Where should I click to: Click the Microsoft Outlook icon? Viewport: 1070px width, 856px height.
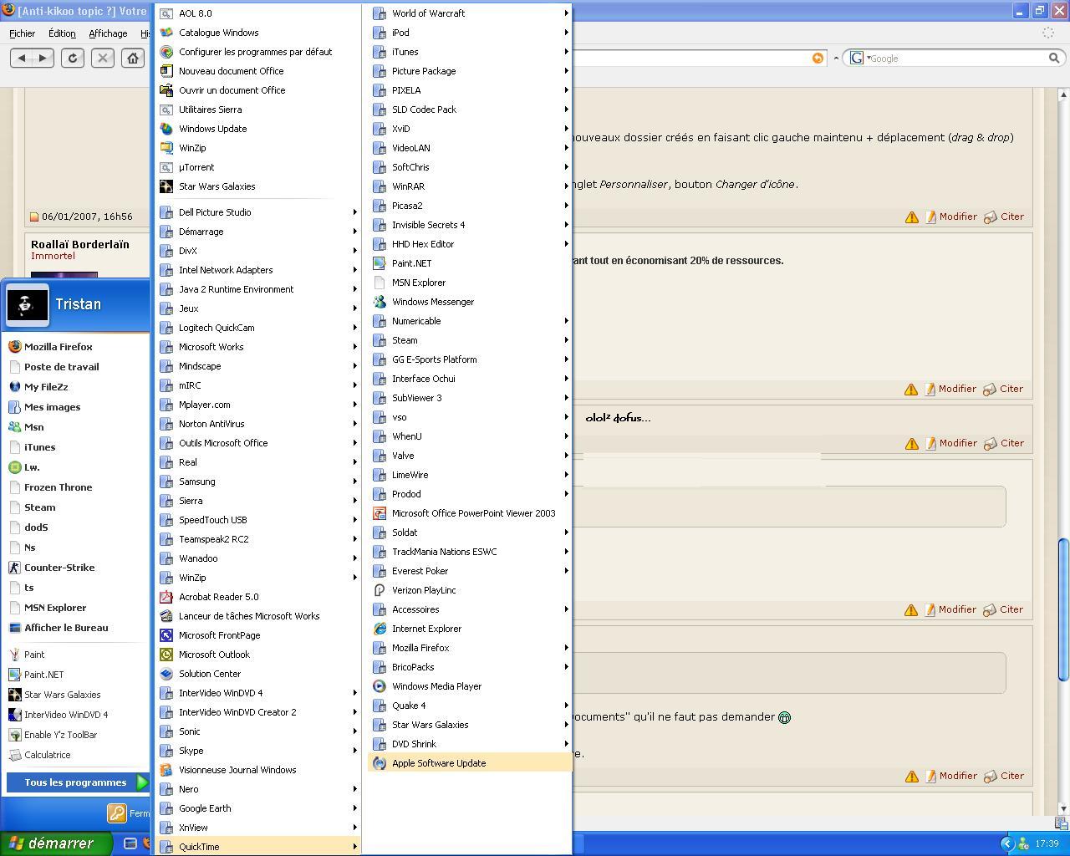pyautogui.click(x=166, y=655)
